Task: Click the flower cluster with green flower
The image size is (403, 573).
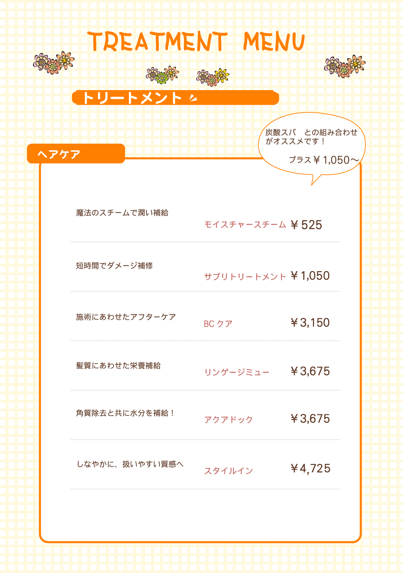Action: (x=163, y=75)
